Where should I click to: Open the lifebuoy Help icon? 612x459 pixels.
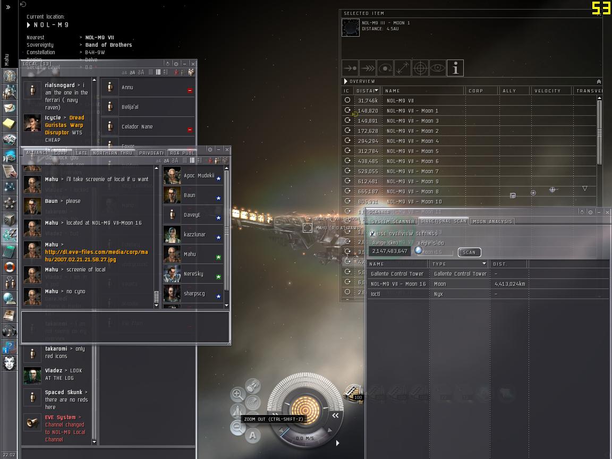(10, 267)
